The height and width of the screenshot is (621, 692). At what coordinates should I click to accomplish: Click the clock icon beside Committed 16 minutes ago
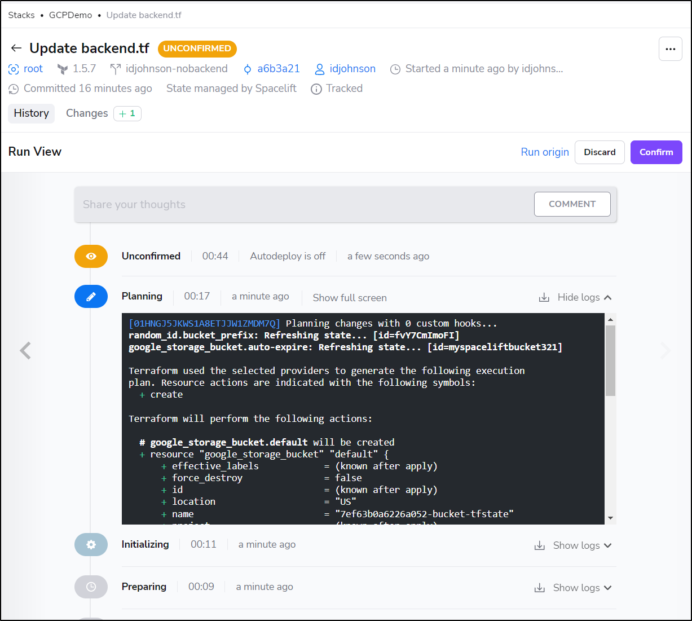coord(14,89)
